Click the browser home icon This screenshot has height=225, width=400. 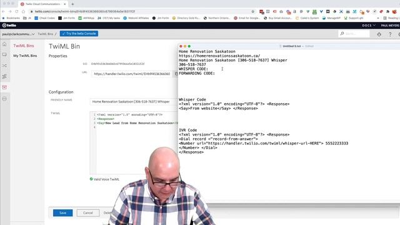click(23, 11)
